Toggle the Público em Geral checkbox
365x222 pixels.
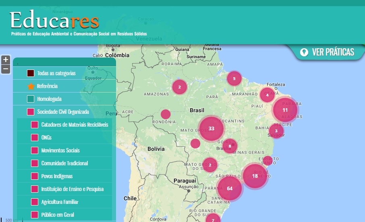coord(35,215)
